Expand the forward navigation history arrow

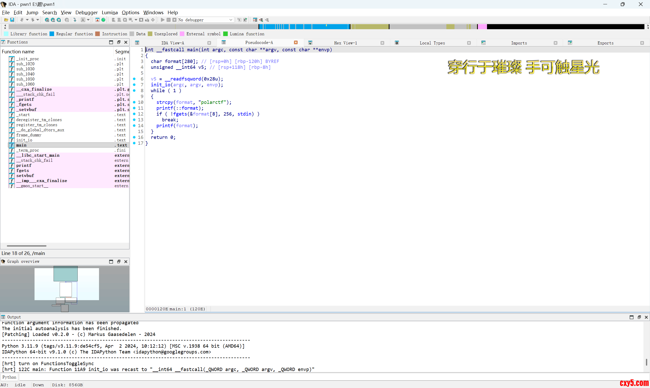(38, 20)
